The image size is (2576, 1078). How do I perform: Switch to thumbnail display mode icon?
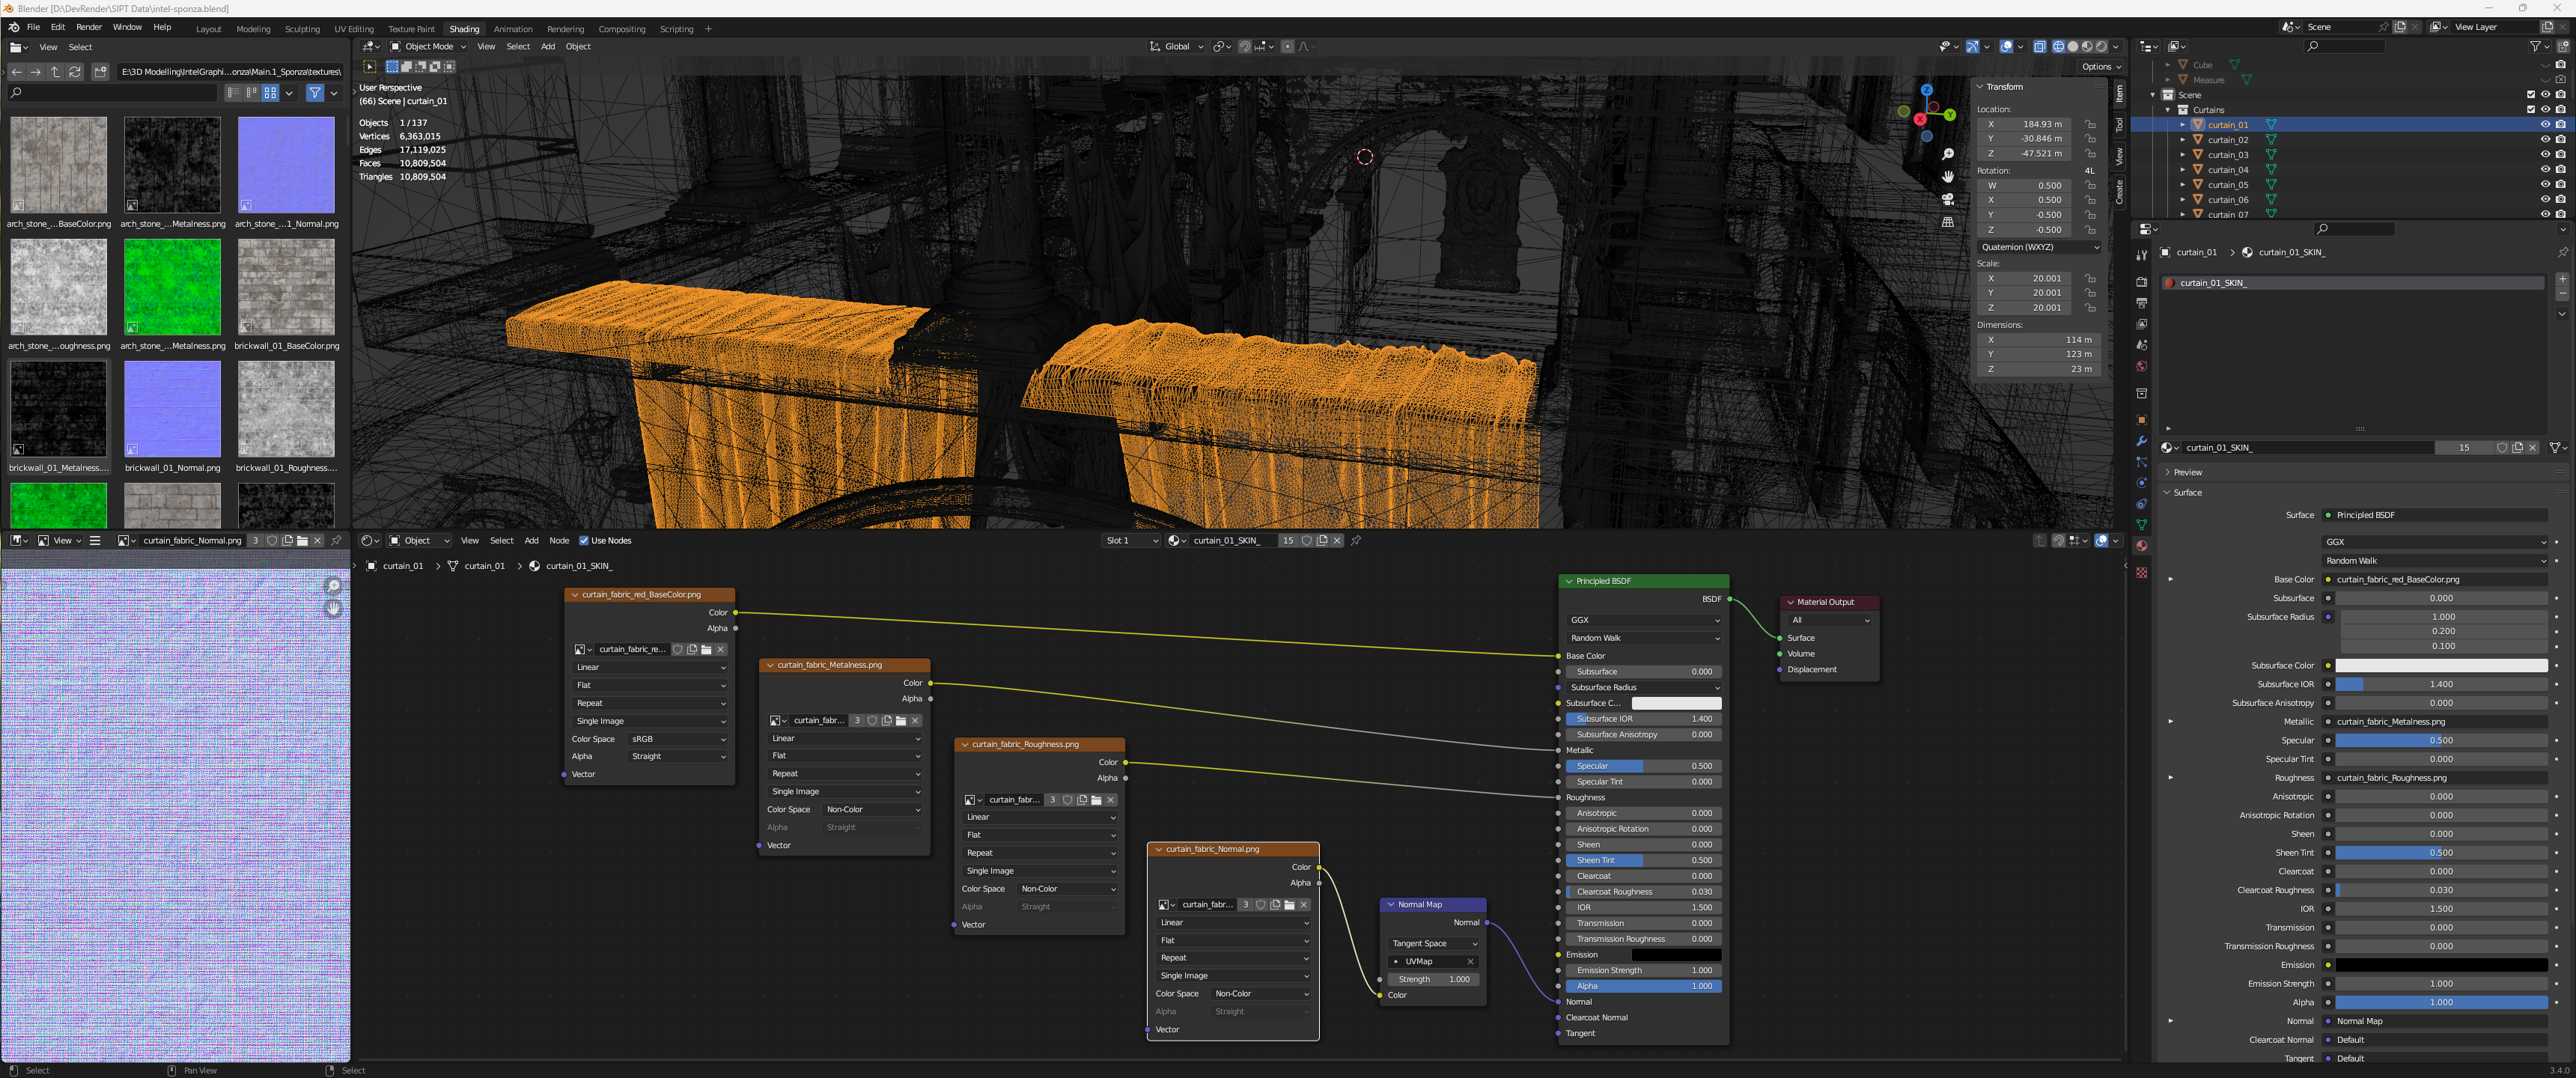click(270, 93)
